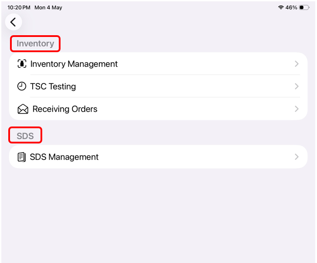
Task: Select the SDS section header
Action: click(x=25, y=136)
